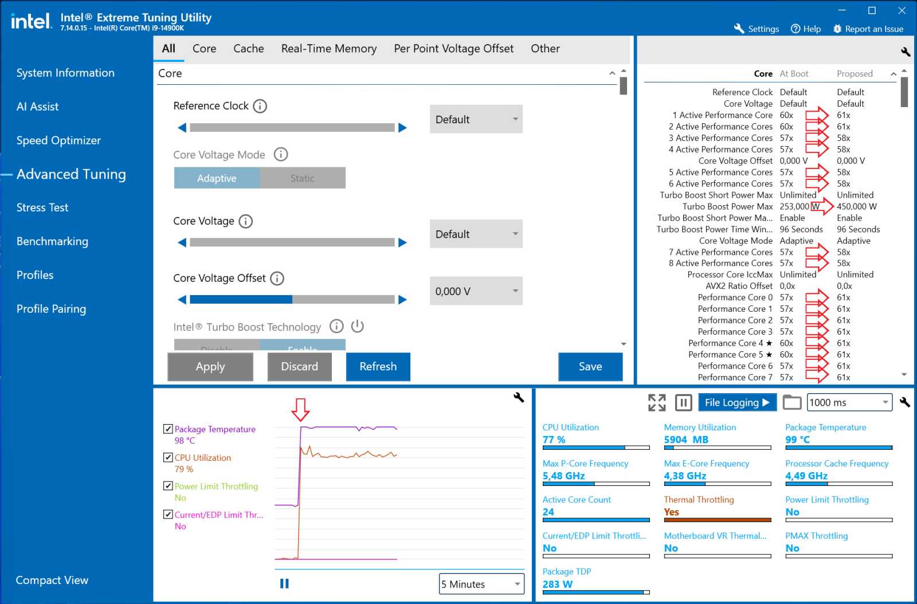Uncheck Current/EDP Limit Throttling graph checkbox
This screenshot has width=917, height=604.
pos(168,515)
